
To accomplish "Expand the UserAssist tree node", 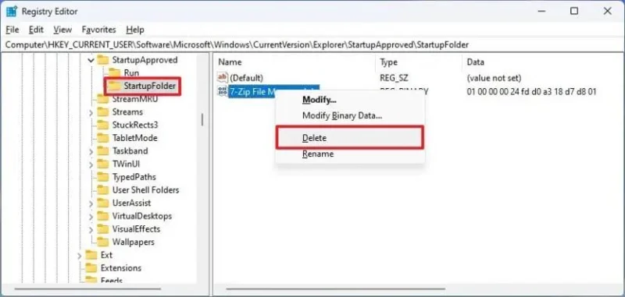I will (91, 203).
